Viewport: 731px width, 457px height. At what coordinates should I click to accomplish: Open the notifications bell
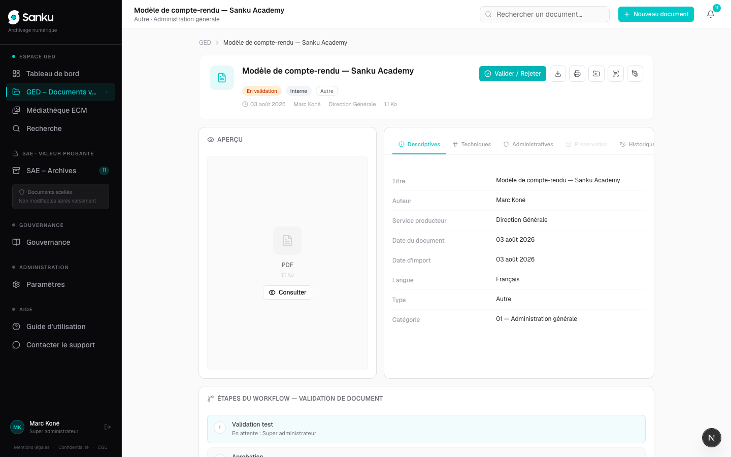click(x=711, y=14)
